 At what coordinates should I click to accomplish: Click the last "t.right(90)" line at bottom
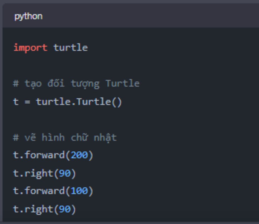(x=44, y=209)
